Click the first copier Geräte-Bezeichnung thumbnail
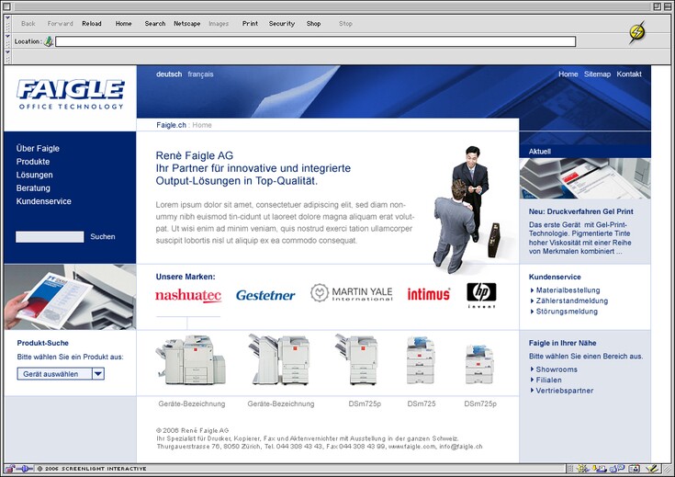675x477 pixels. [x=191, y=360]
